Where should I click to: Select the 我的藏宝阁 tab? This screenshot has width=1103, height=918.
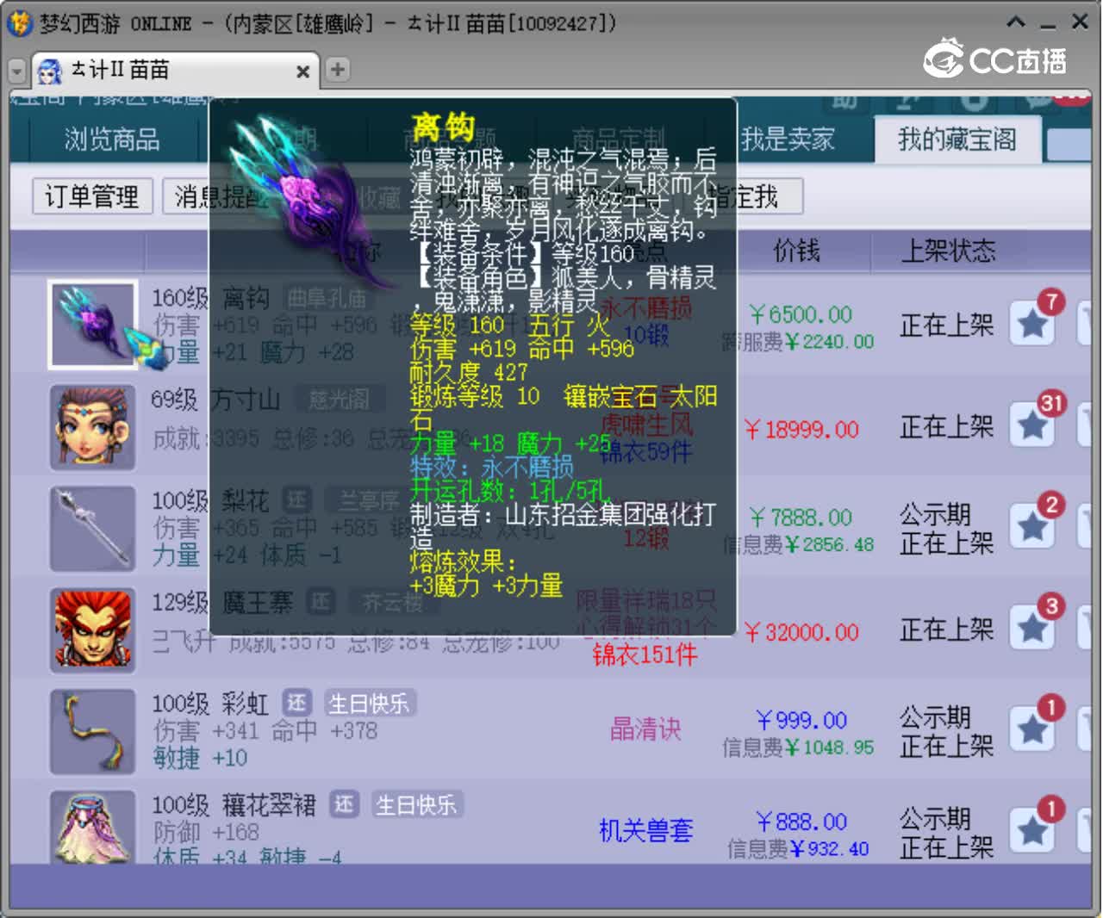point(957,140)
